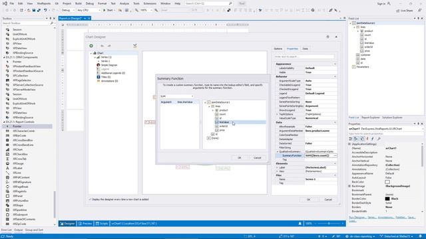The image size is (426, 239).
Task: Select the XRPageBreak toolbox item
Action: pyautogui.click(x=21, y=187)
